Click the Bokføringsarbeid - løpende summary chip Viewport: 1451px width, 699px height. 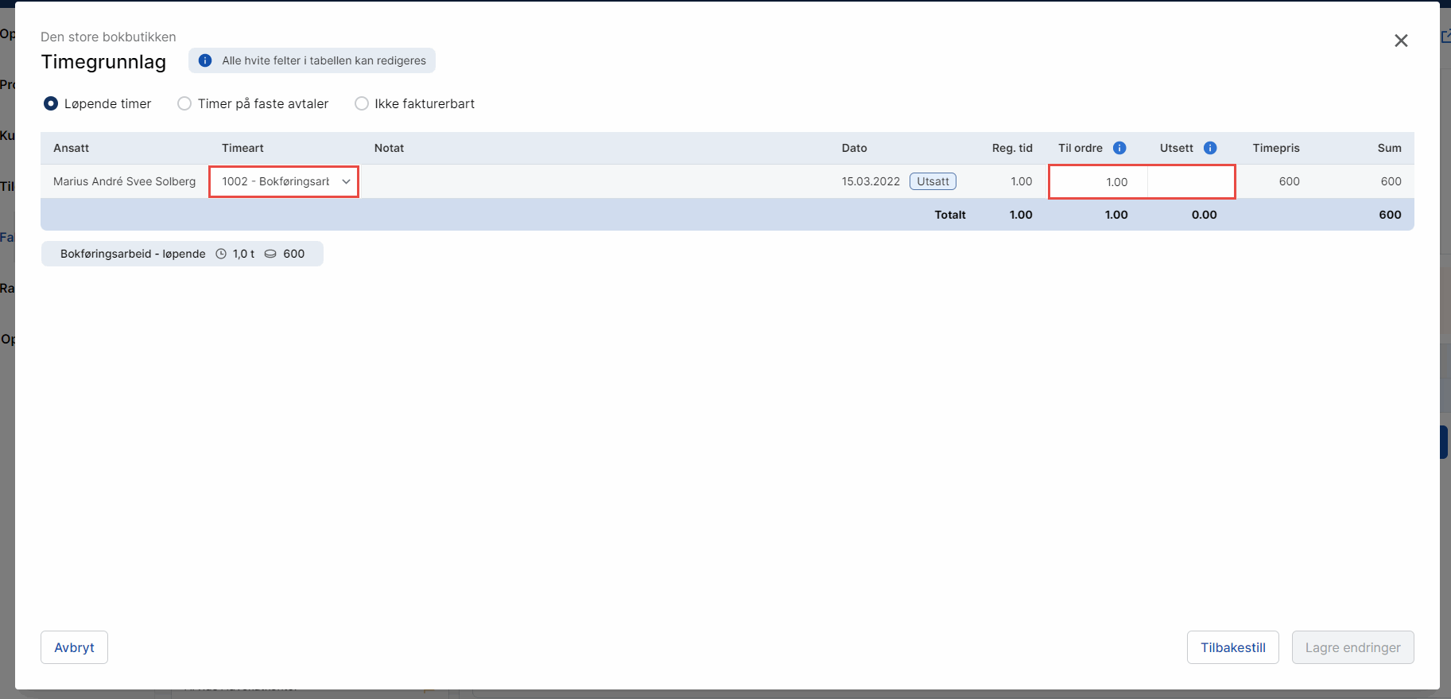coord(182,254)
